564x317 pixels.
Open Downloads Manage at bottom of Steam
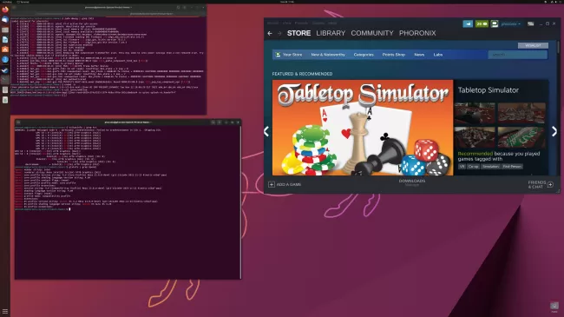(412, 182)
